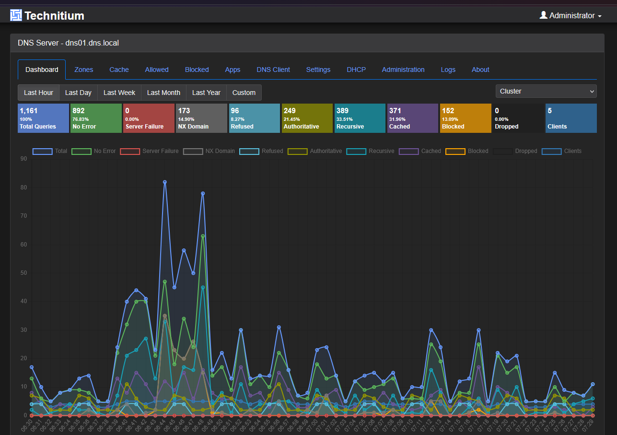Viewport: 617px width, 435px height.
Task: Click the Technitium logo icon
Action: 16,15
